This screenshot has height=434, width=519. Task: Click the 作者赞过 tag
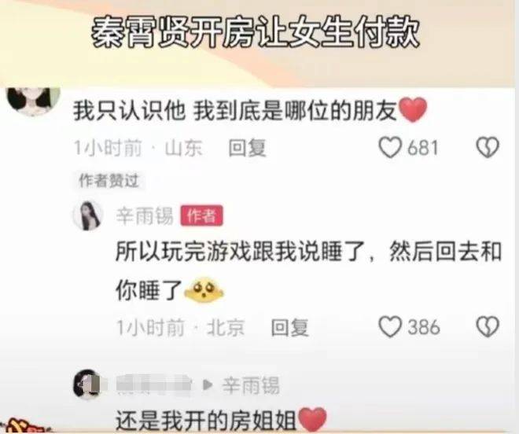(109, 181)
